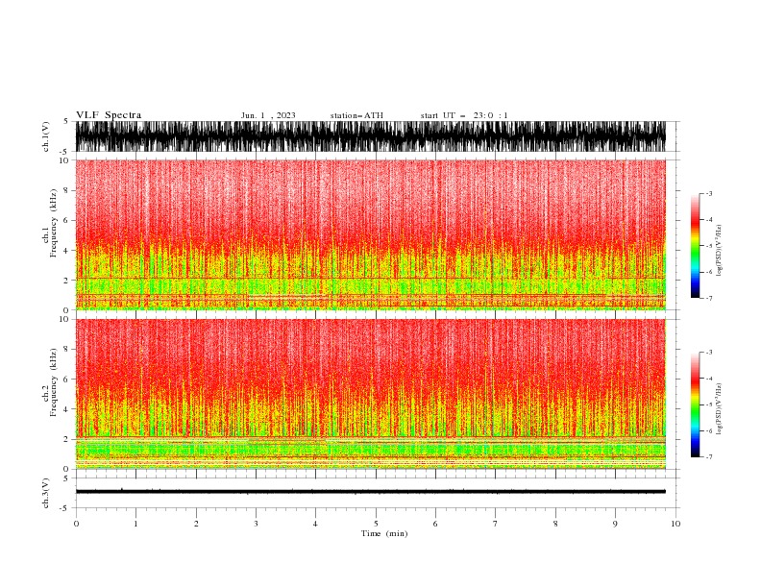
Task: Click the 'Time (min)' axis label
Action: pos(384,533)
